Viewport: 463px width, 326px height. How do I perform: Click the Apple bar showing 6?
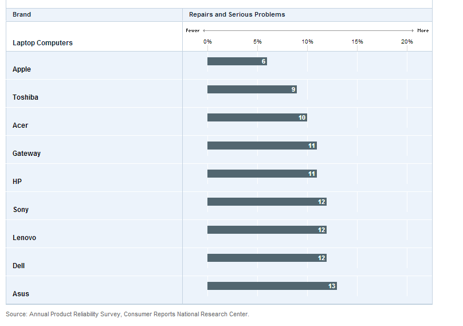point(237,61)
